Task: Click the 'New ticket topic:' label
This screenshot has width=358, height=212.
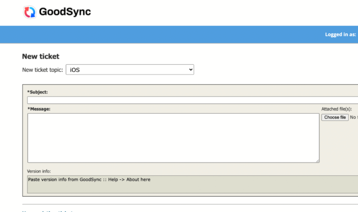Action: 43,70
